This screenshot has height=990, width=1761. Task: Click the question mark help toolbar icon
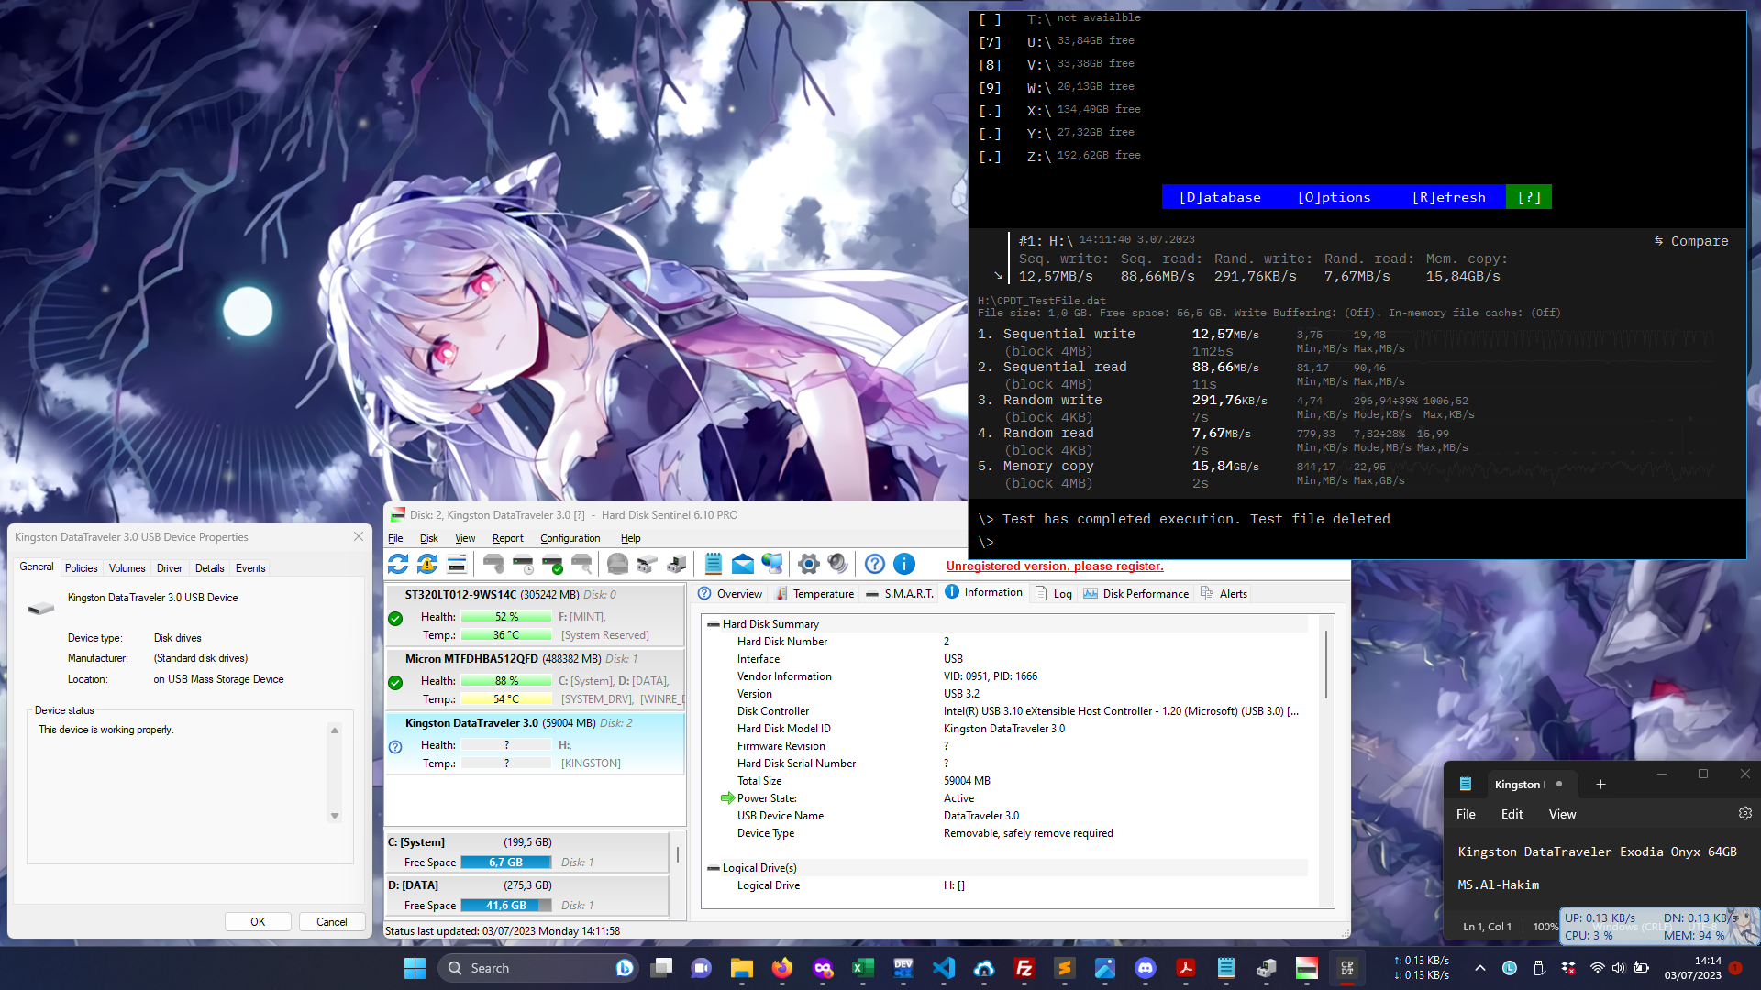click(x=875, y=564)
